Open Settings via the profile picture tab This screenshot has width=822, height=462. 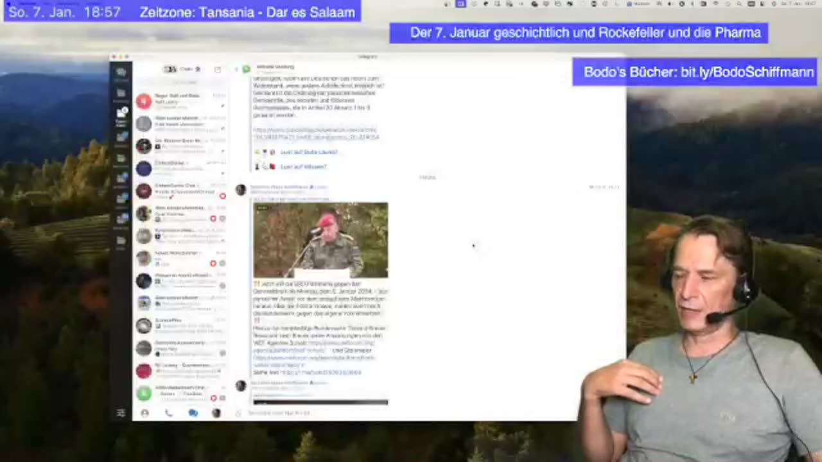[216, 413]
